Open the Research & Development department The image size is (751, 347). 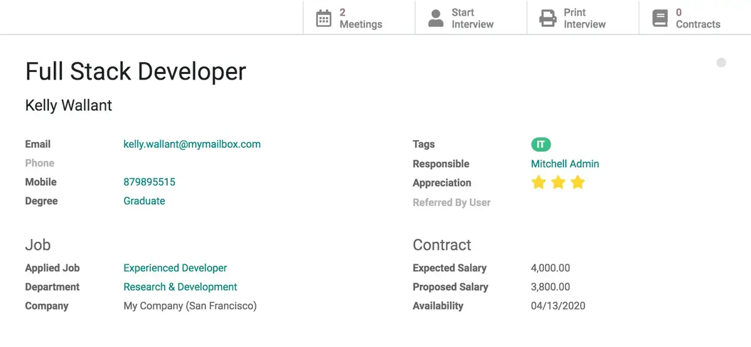coord(180,287)
